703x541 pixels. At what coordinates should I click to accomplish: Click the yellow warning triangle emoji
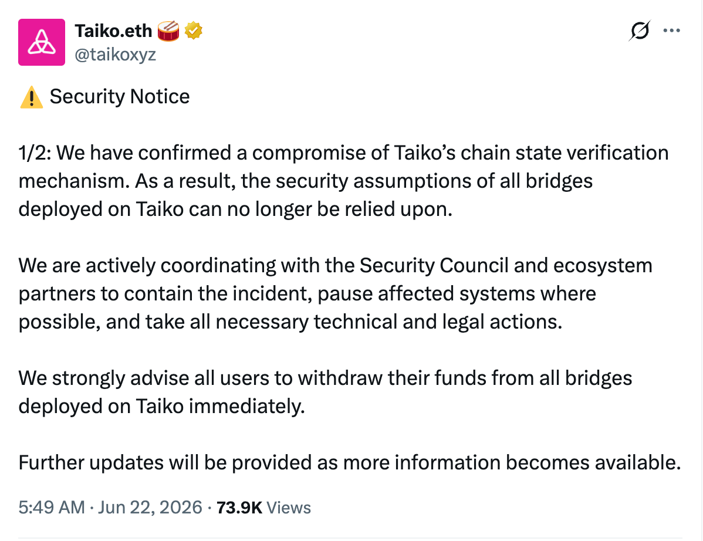pyautogui.click(x=31, y=97)
